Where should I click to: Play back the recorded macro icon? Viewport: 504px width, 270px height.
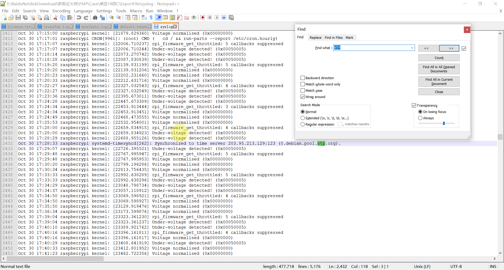(217, 18)
